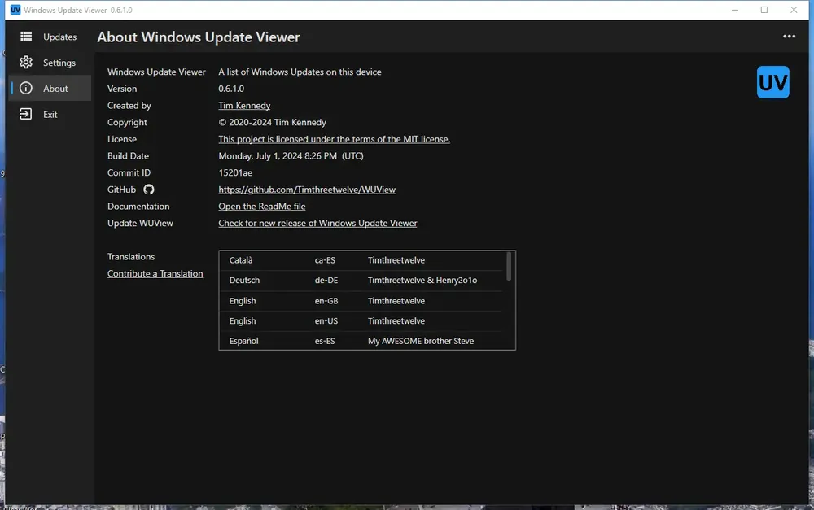Screen dimensions: 814x510
Task: Close the Windows Update Viewer window
Action: point(794,10)
